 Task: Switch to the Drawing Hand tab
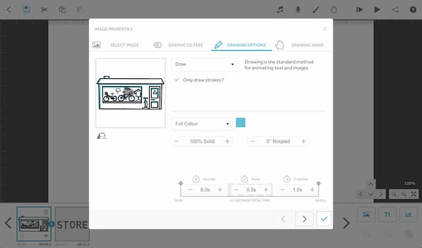299,45
